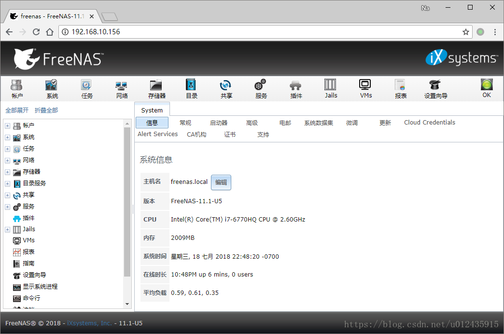Viewport: 504px width, 334px height.
Task: Select the 信息 information tab
Action: pyautogui.click(x=152, y=123)
